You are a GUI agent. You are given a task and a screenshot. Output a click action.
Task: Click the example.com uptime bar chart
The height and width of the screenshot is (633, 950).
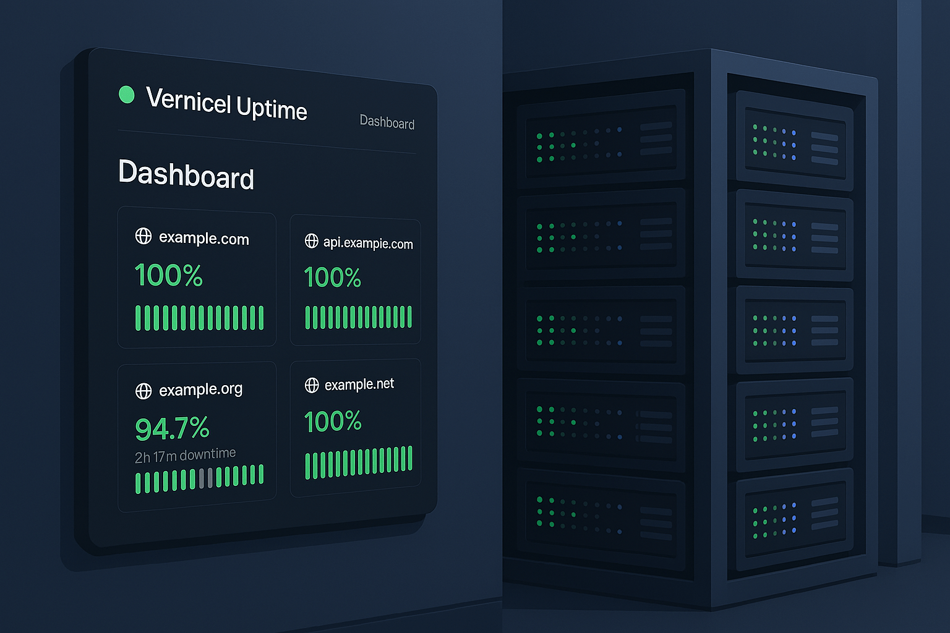pos(199,318)
